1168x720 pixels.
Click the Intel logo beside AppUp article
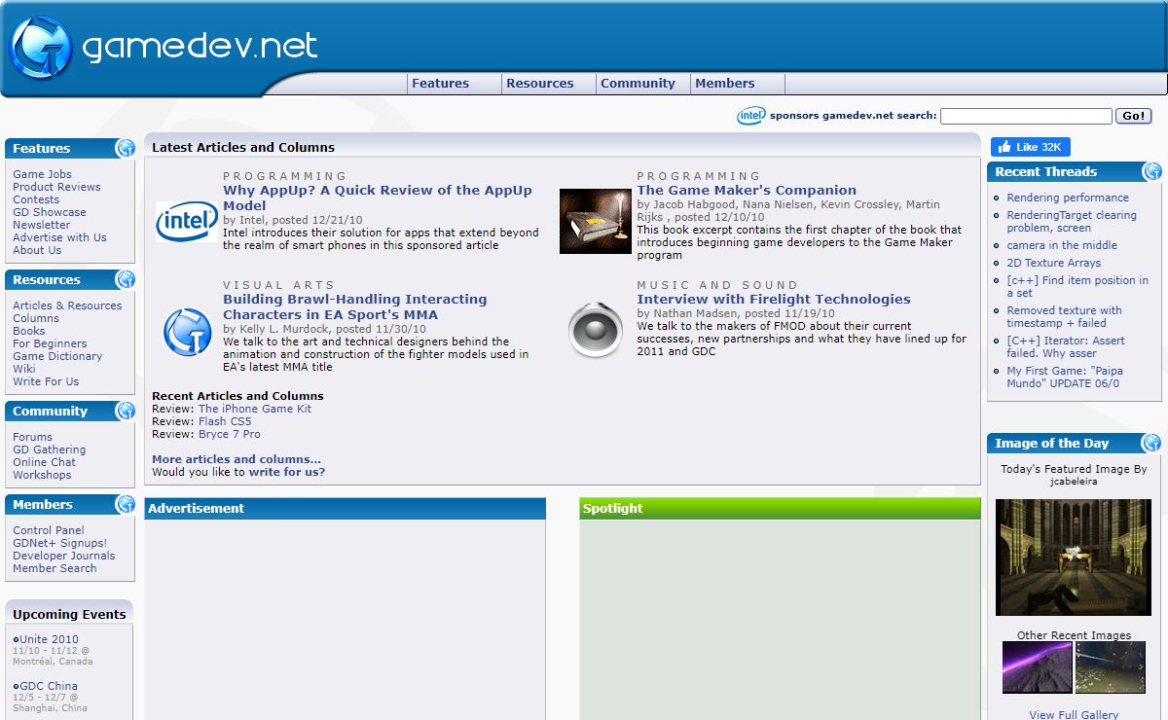tap(187, 222)
